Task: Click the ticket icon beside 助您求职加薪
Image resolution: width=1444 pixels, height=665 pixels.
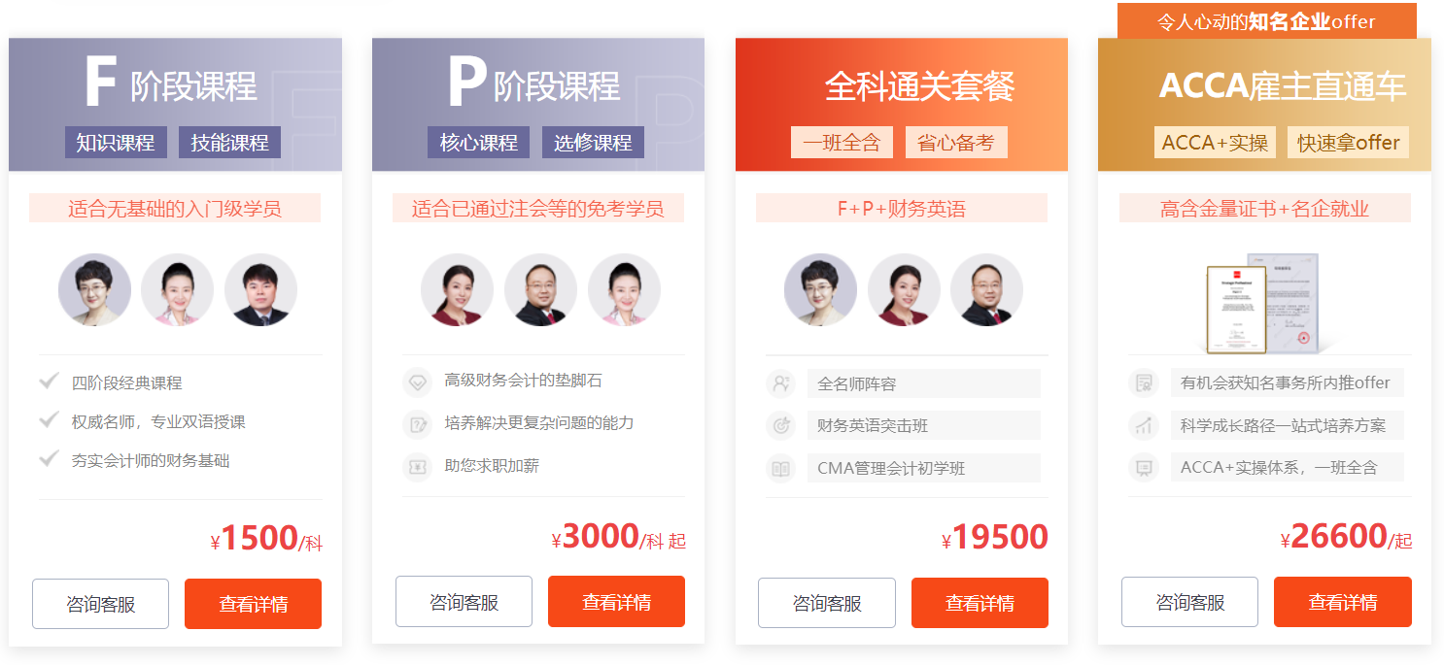Action: tap(417, 467)
